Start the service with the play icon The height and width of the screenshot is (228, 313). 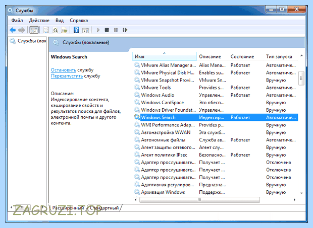click(x=98, y=30)
